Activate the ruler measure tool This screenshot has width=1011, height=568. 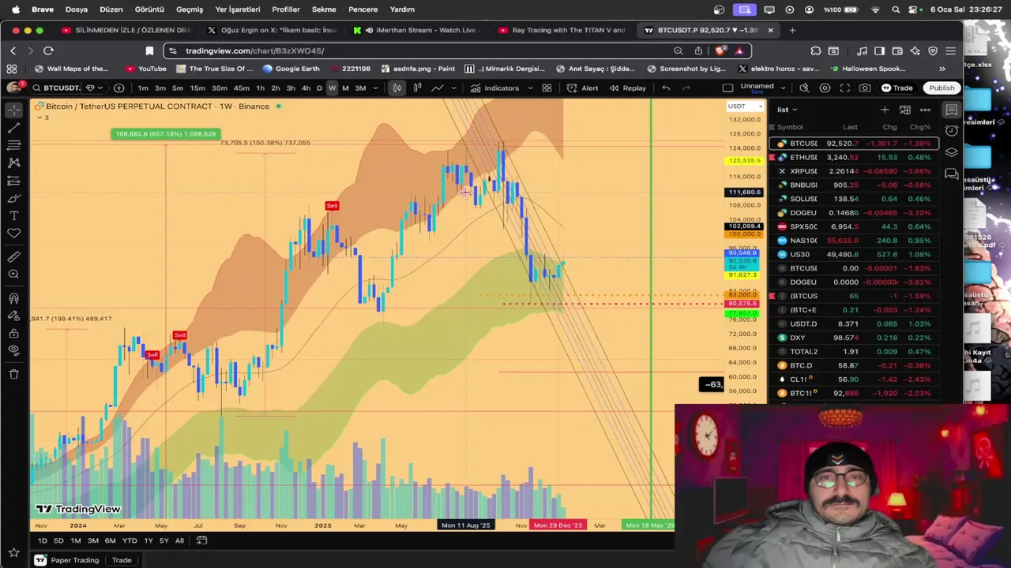point(13,257)
